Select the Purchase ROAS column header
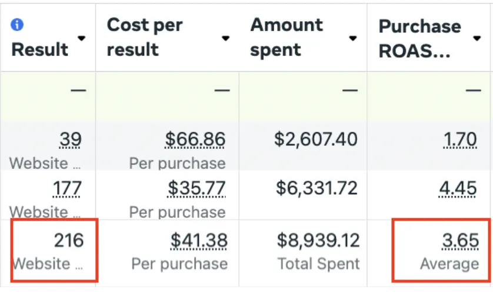 pos(419,38)
